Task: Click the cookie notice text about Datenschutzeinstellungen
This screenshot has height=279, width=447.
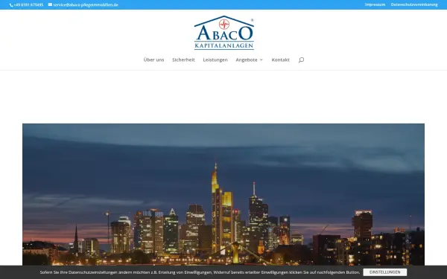Action: (x=200, y=272)
